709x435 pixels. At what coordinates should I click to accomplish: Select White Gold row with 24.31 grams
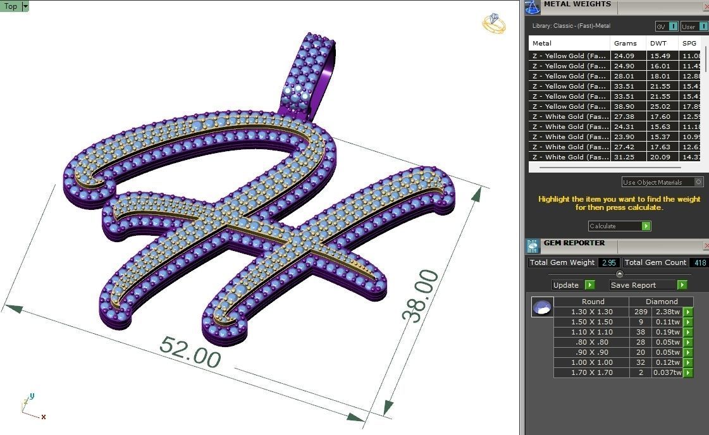(x=615, y=126)
